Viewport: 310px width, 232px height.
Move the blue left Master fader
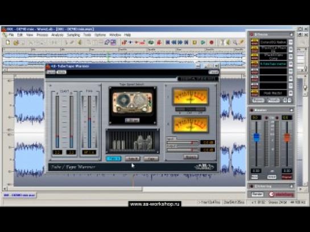pyautogui.click(x=256, y=137)
